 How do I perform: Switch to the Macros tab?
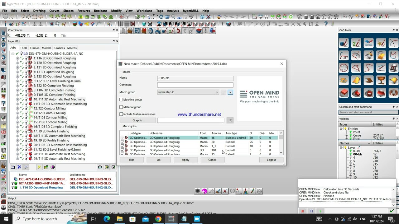coord(72,48)
